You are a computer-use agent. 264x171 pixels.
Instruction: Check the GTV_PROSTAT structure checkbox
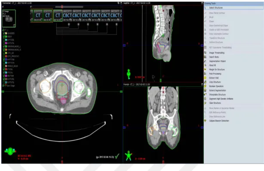click(x=4, y=56)
